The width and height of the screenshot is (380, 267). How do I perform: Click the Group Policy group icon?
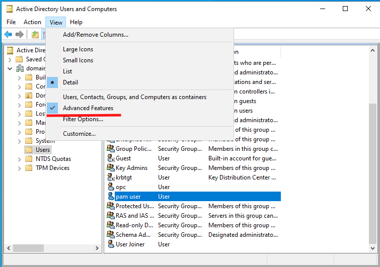point(111,148)
